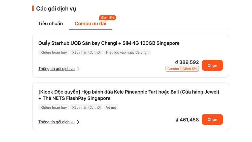Viewport: 252px width, 142px height.
Task: Click the ₫ 389,592 price
Action: pos(187,62)
